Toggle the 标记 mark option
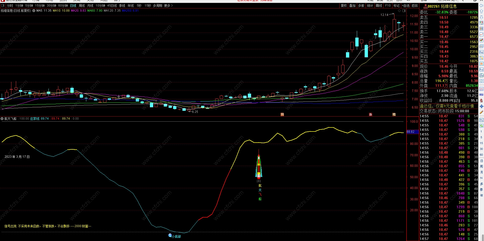Viewport: 484px width, 241px height. tap(396, 6)
